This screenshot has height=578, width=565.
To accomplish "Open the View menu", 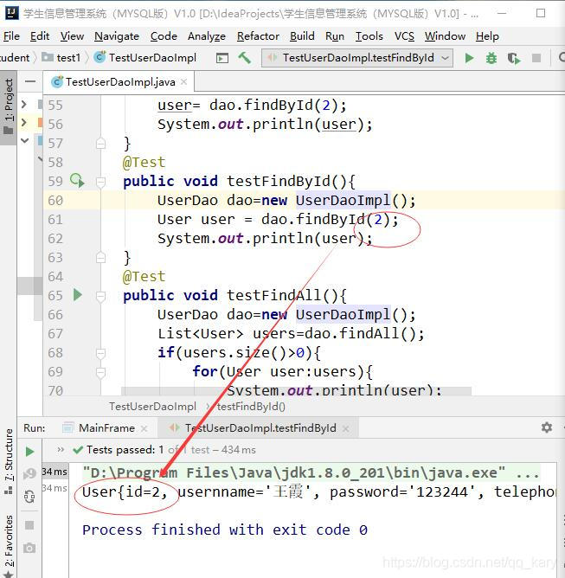I will tap(72, 36).
